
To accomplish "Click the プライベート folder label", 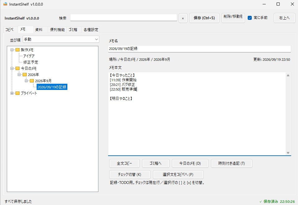I will pyautogui.click(x=29, y=93).
